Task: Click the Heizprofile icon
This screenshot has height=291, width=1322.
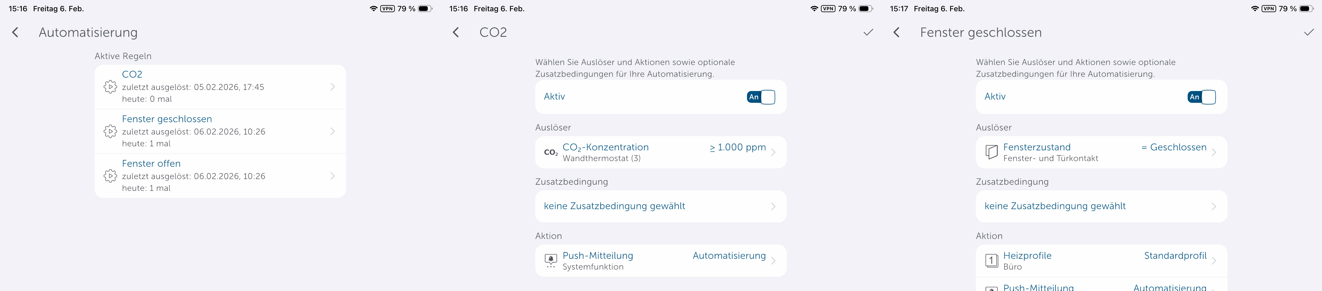Action: 991,261
